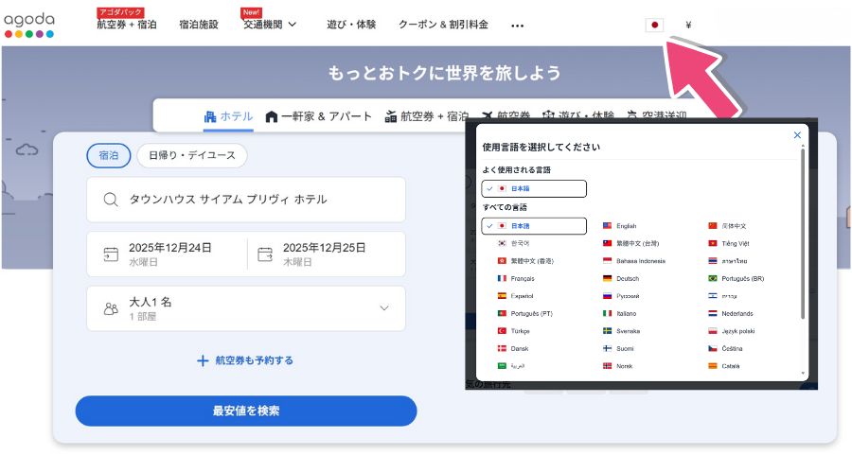
Task: Expand the 大人1名 guests dropdown chevron
Action: click(384, 307)
